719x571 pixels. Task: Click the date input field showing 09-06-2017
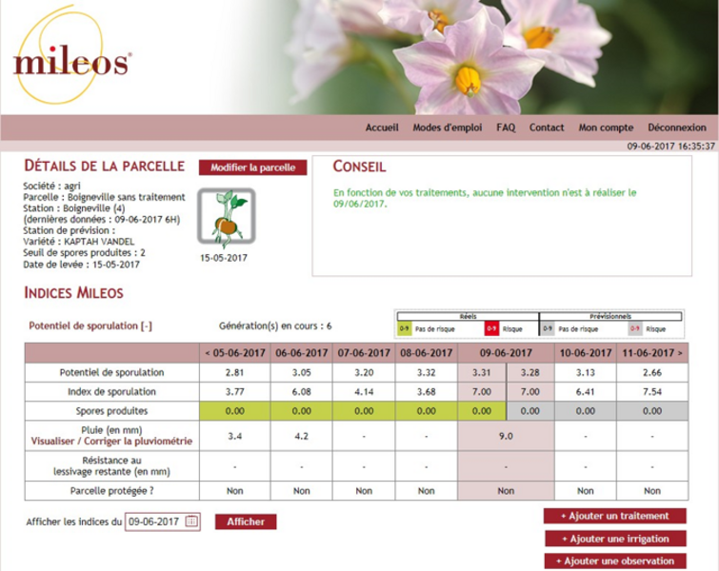[x=154, y=522]
